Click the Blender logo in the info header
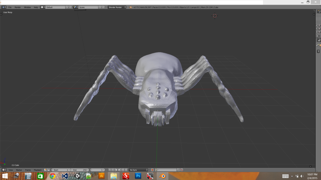The image size is (321, 180). (x=131, y=7)
